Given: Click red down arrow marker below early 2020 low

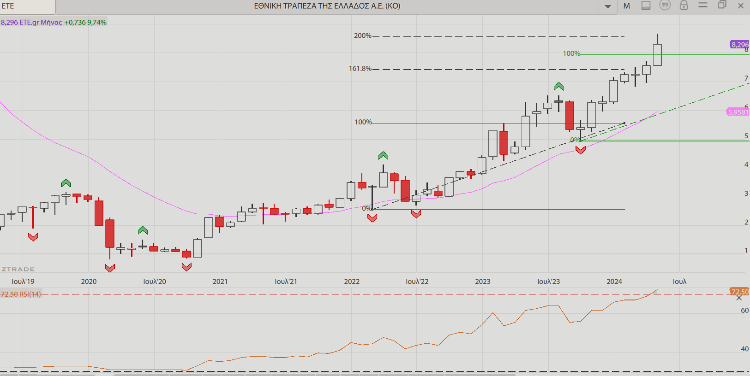Looking at the screenshot, I should click(110, 268).
